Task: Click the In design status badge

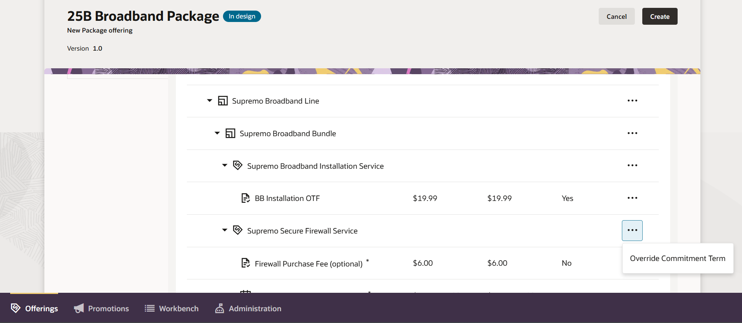Action: pos(242,16)
